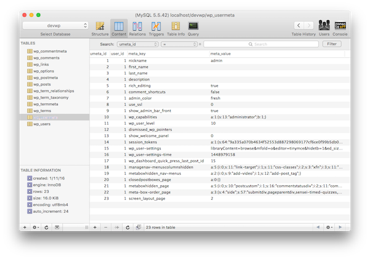Click the Filter button
370x259 pixels.
tap(331, 44)
